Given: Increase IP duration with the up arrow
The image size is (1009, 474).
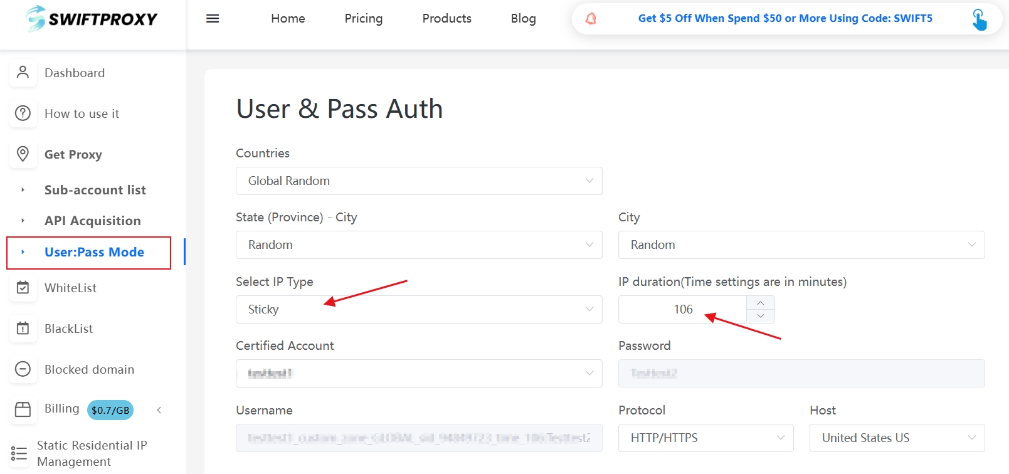Looking at the screenshot, I should click(761, 303).
